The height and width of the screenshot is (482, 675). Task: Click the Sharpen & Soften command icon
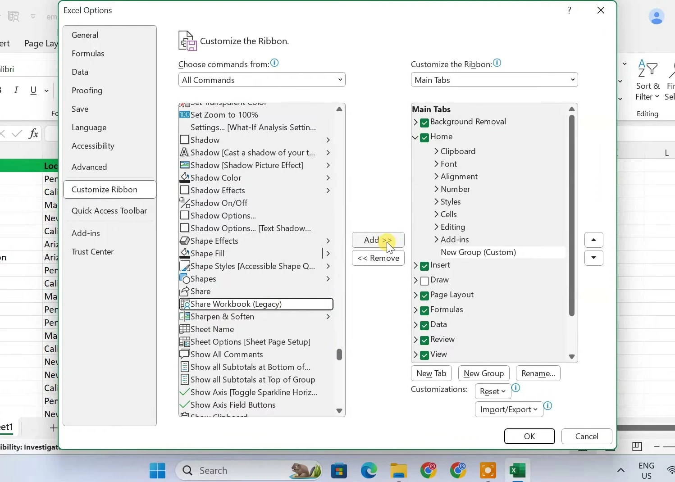(x=184, y=317)
